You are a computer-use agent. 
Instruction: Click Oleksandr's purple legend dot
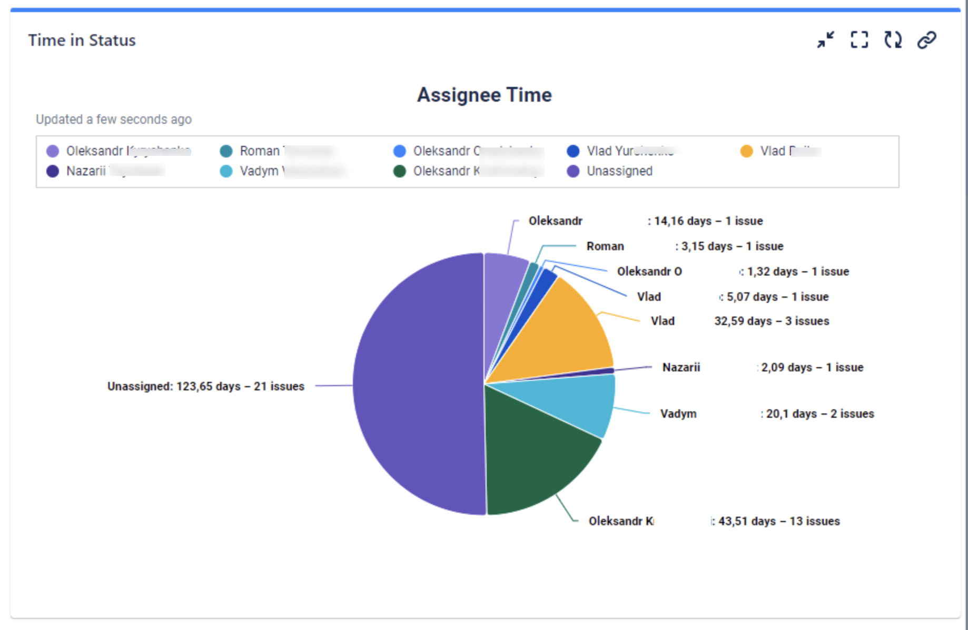point(53,151)
